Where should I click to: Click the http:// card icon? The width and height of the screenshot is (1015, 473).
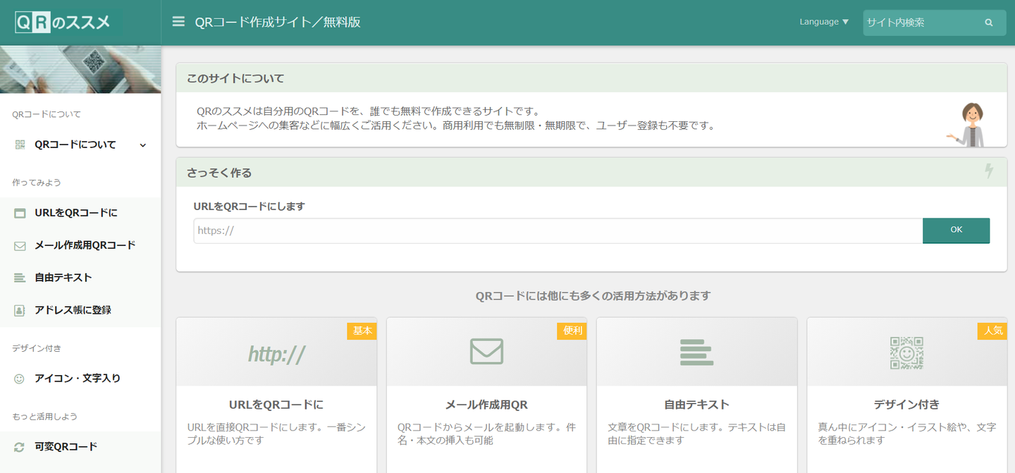[276, 354]
